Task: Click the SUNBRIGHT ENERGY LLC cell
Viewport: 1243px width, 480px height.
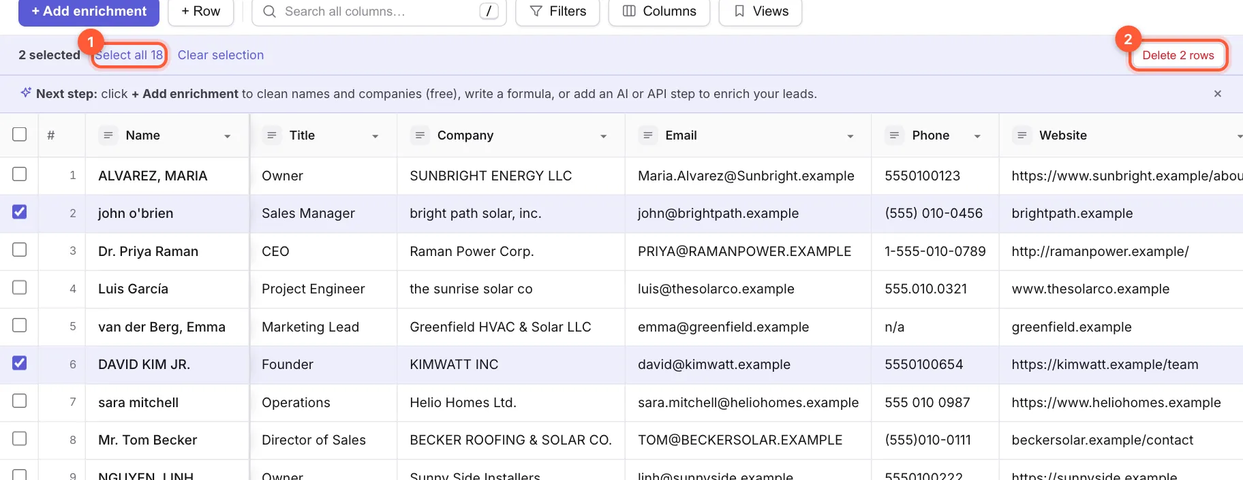Action: click(510, 176)
